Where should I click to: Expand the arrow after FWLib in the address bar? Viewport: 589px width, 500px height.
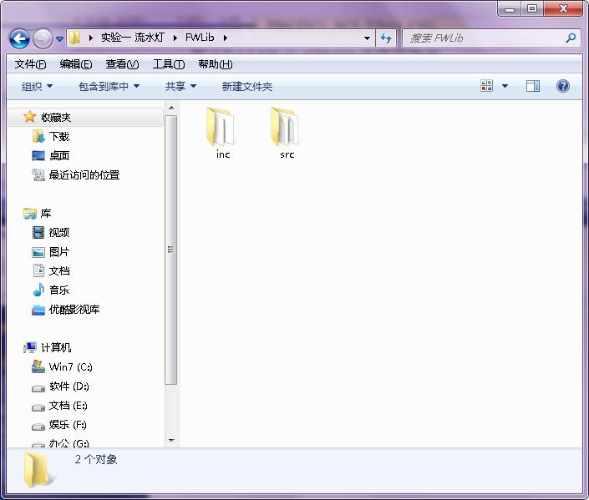tap(226, 38)
